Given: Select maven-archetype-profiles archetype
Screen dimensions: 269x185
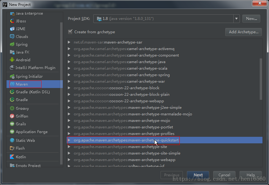Looking at the screenshot, I should pyautogui.click(x=165, y=134).
